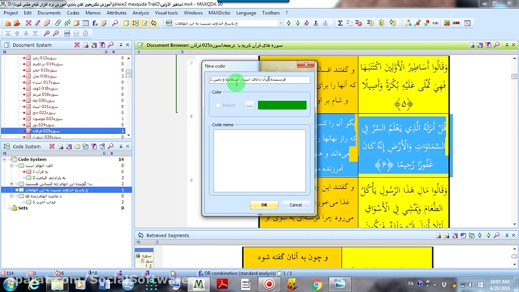The width and height of the screenshot is (519, 292).
Task: Click the Document Browser vertical scrollbar down arrow
Action: (x=514, y=224)
